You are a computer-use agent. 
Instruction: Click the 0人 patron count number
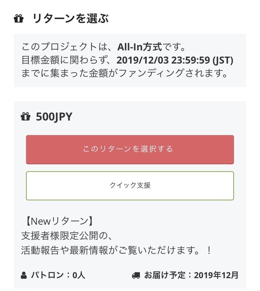tap(79, 276)
